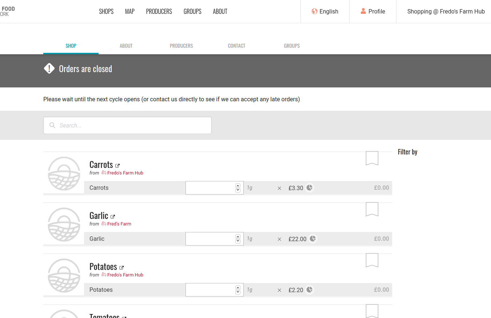Click the globe icon beside English
491x318 pixels.
tap(315, 11)
